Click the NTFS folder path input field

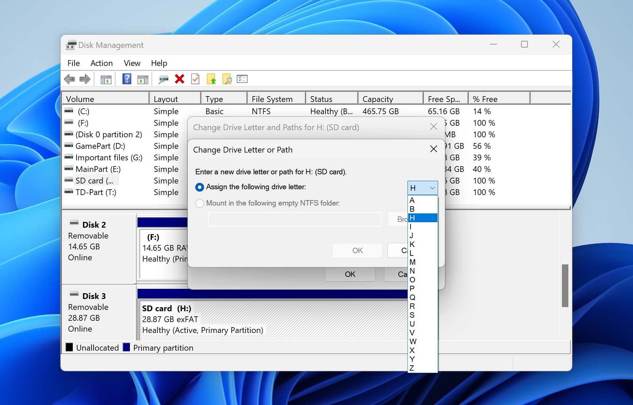pyautogui.click(x=295, y=219)
